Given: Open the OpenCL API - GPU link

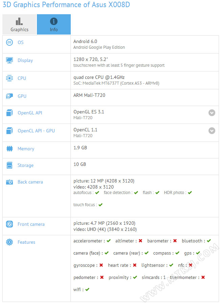Looking at the screenshot, I should [36, 131].
